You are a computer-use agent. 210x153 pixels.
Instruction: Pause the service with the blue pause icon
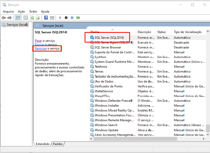[72, 18]
